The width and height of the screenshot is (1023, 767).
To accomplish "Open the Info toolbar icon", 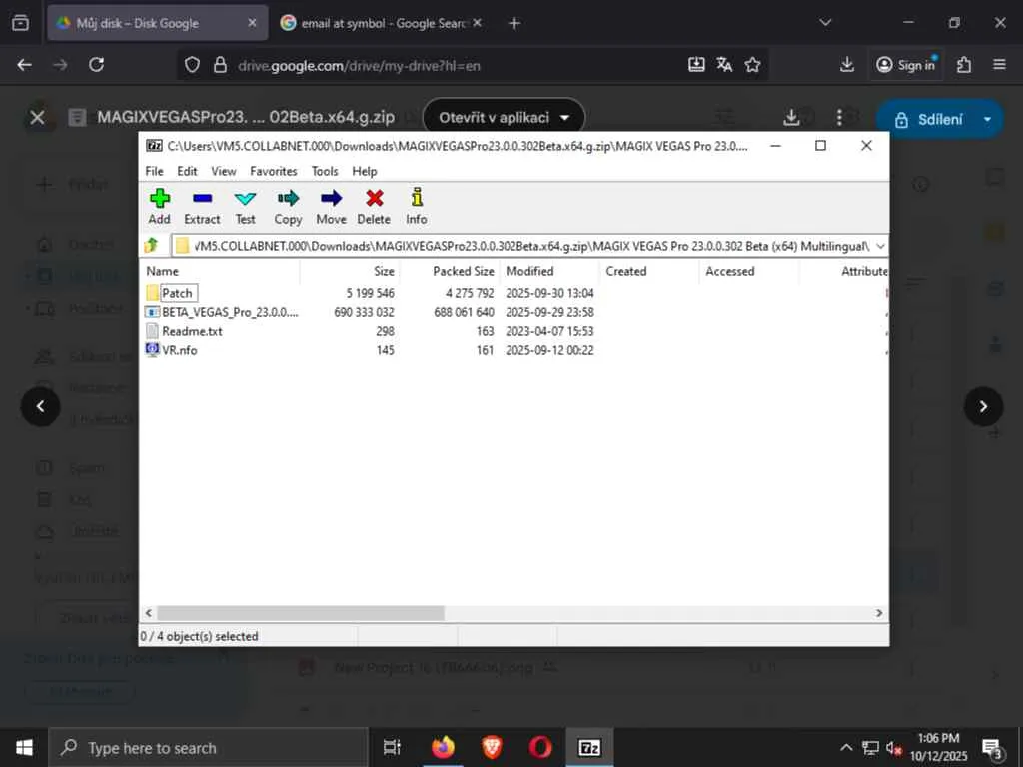I will click(x=417, y=206).
